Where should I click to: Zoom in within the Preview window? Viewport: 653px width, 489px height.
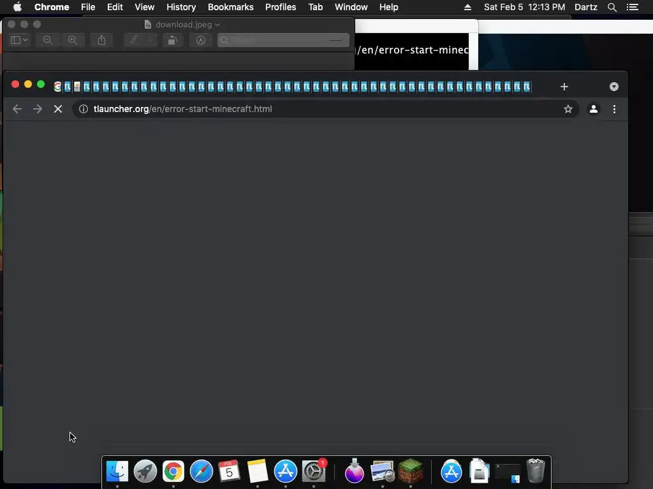click(73, 40)
